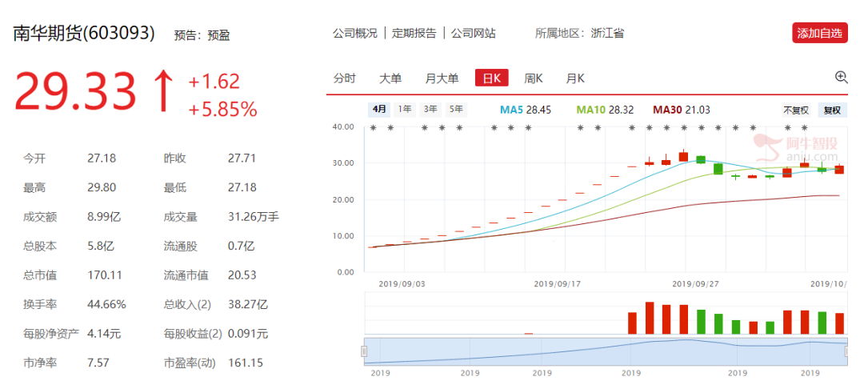The image size is (864, 389).
Task: Click 所属地区：浙江省 label
Action: [580, 34]
